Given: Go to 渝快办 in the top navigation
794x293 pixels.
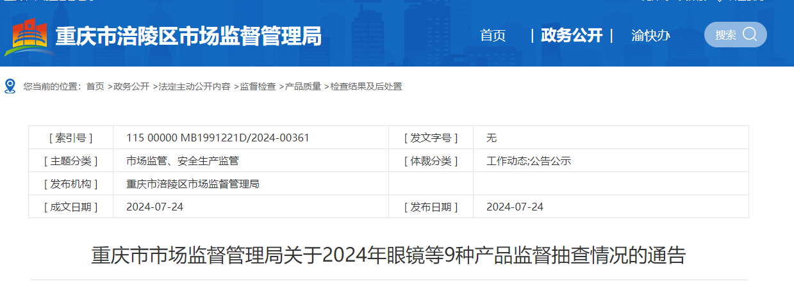Looking at the screenshot, I should [650, 36].
